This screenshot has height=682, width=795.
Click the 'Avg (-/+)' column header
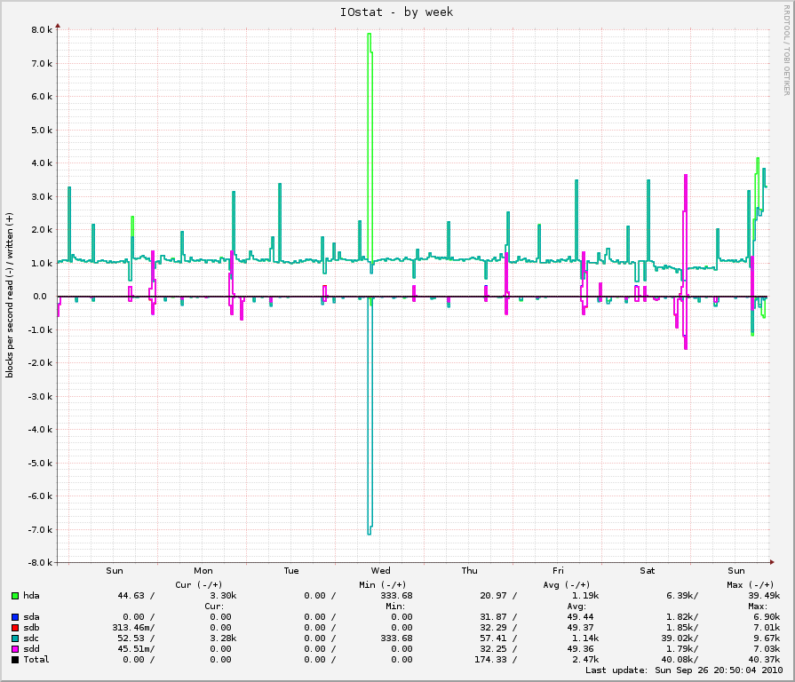click(x=567, y=585)
